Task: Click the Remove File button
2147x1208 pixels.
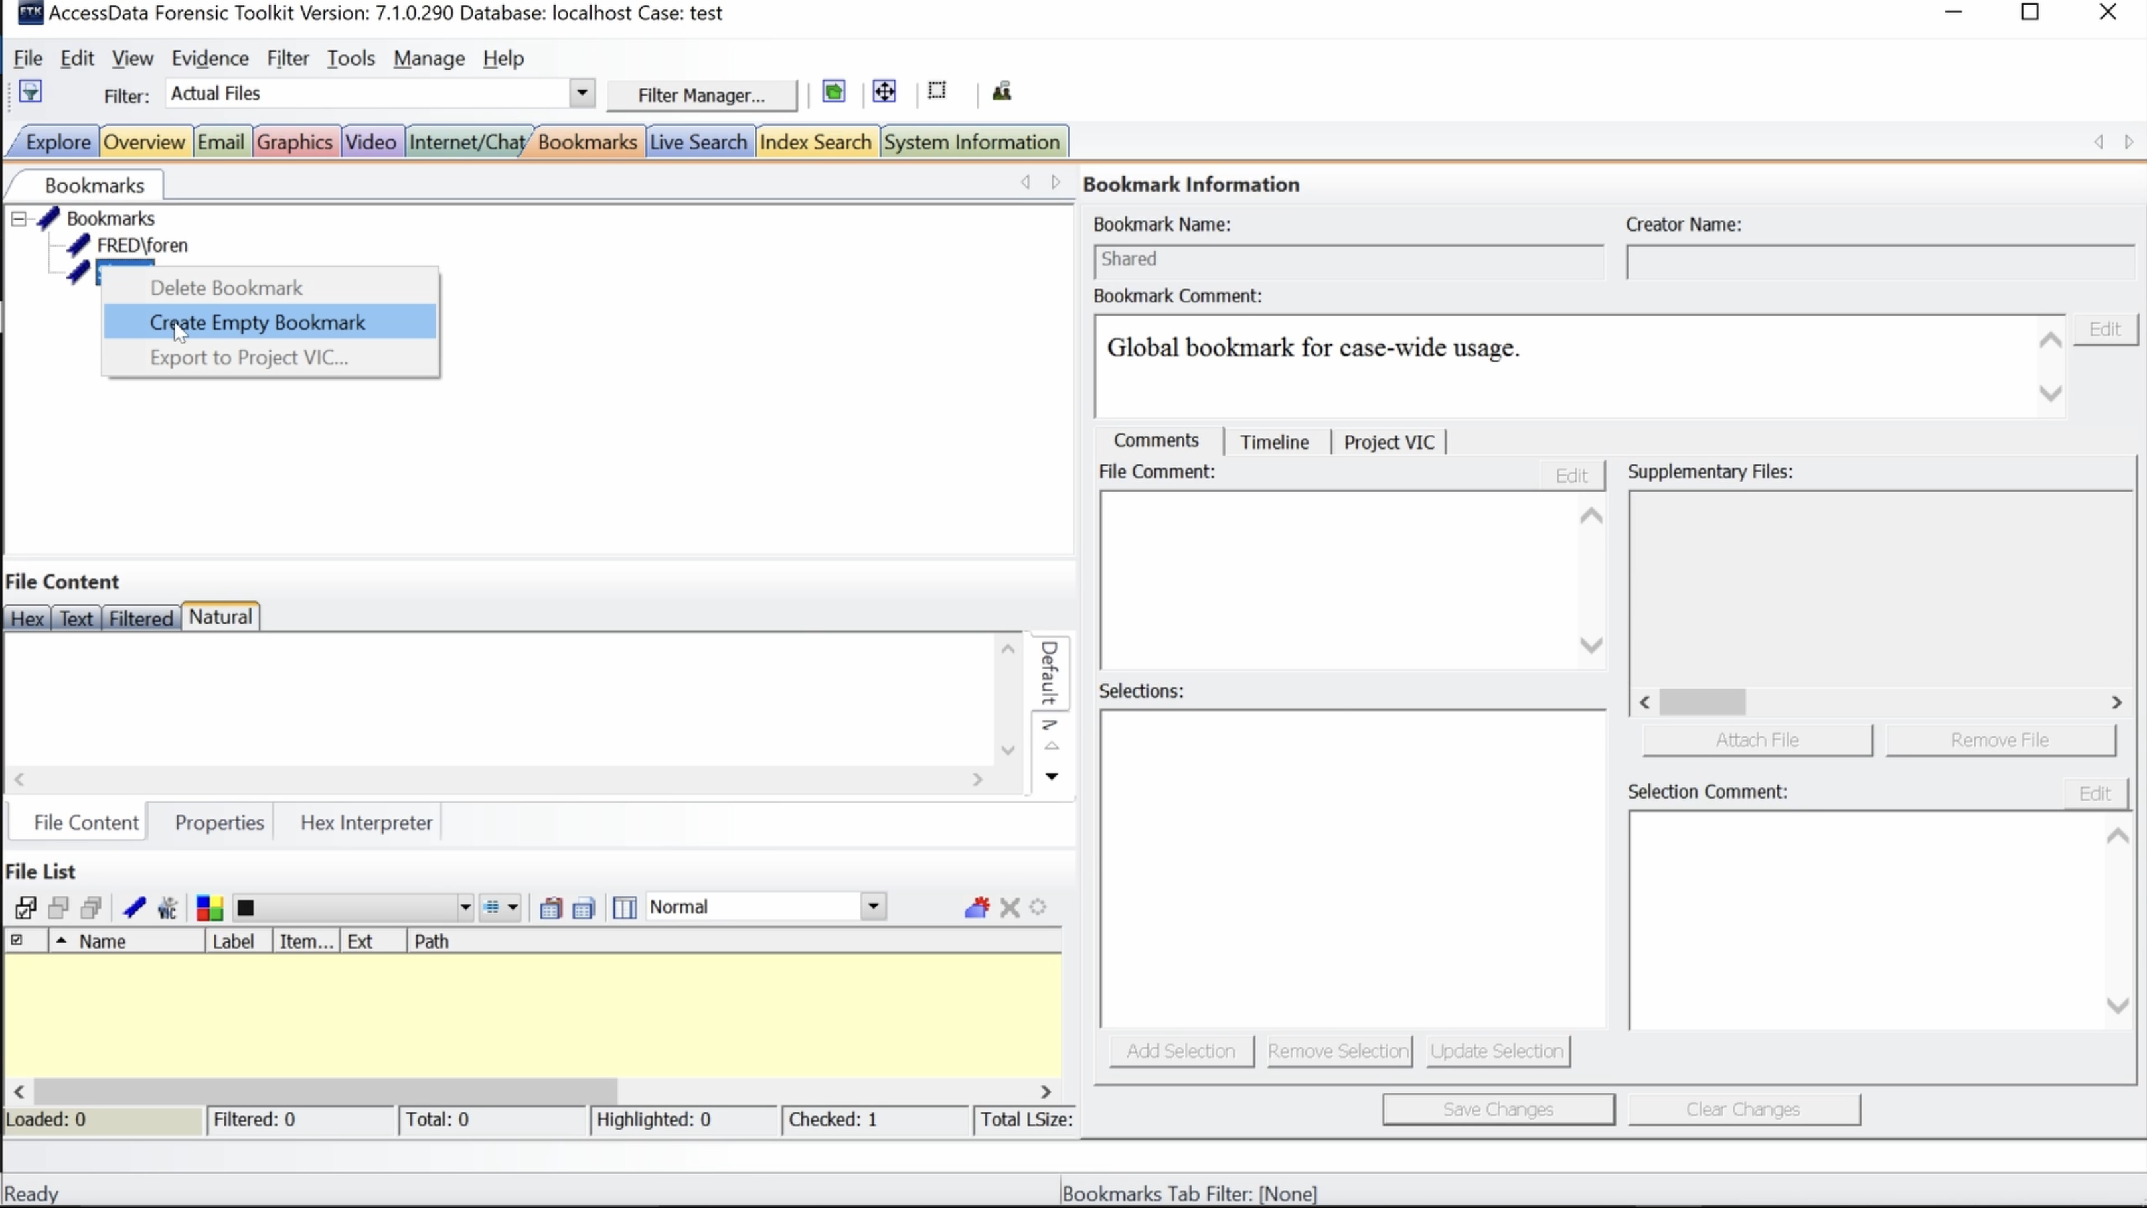Action: coord(2000,740)
